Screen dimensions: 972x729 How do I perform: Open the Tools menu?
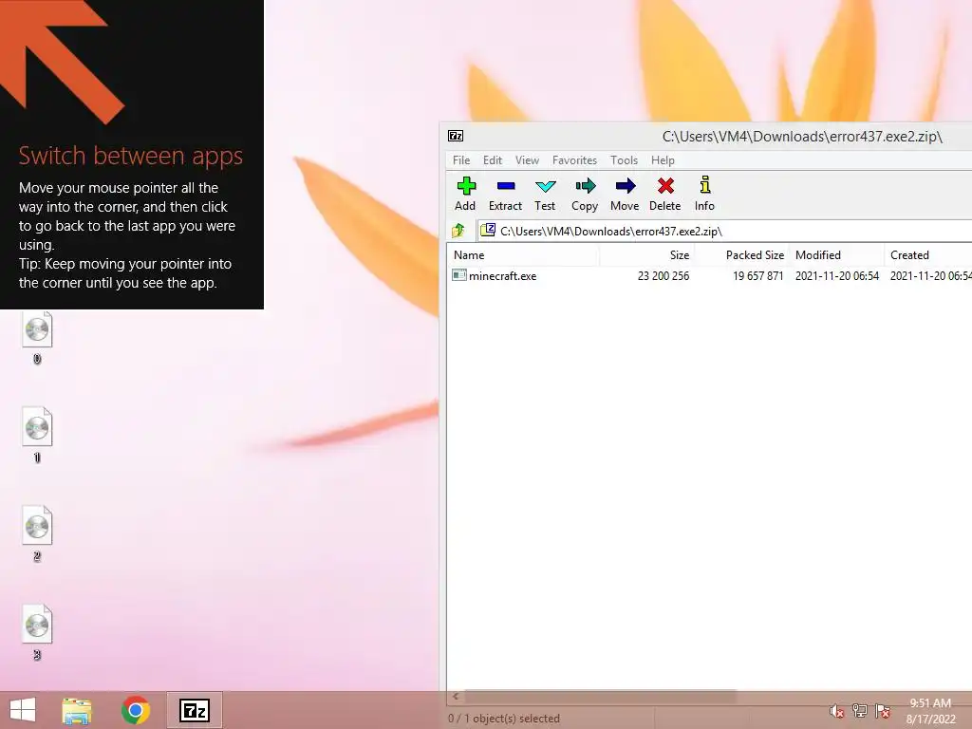(x=624, y=159)
